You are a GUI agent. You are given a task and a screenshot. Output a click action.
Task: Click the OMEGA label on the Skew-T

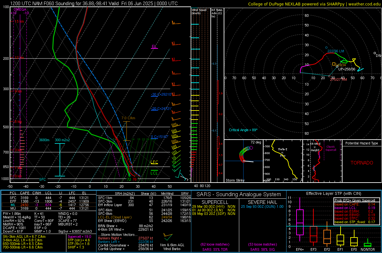pyautogui.click(x=20, y=9)
